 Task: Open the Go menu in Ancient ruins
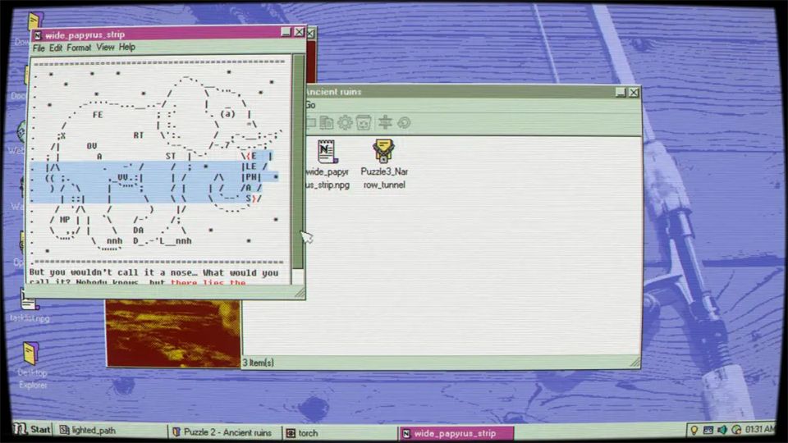coord(310,105)
